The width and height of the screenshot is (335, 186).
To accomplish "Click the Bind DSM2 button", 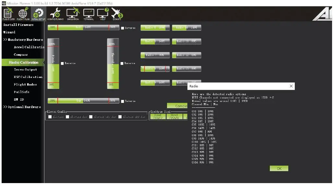I will [x=158, y=116].
